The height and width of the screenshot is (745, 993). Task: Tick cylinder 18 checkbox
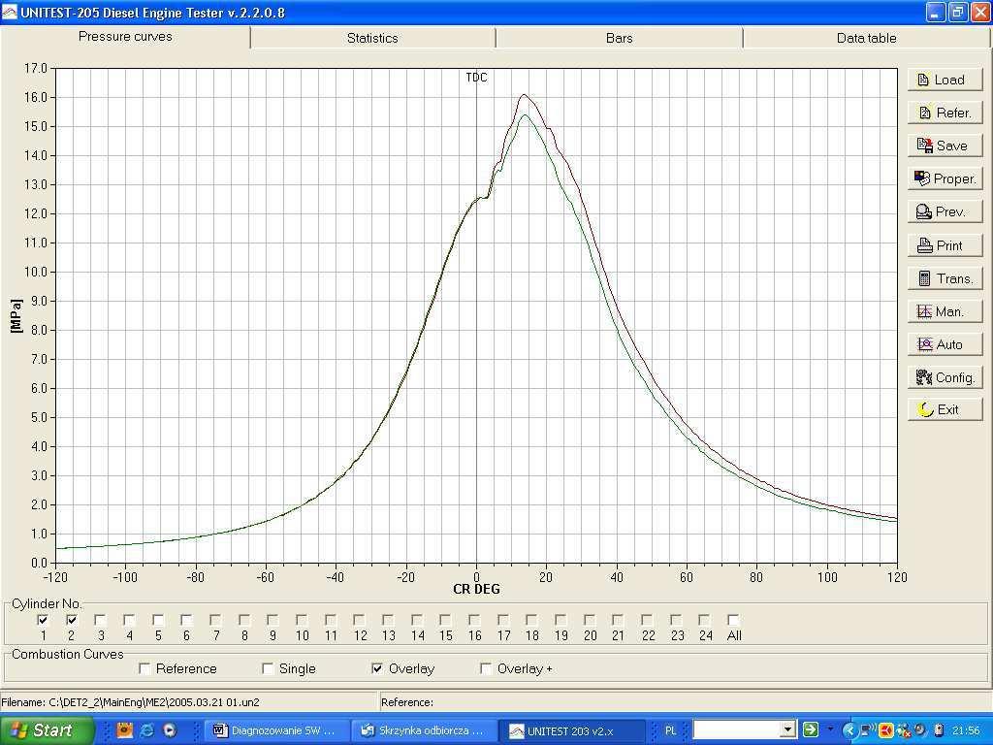point(531,620)
